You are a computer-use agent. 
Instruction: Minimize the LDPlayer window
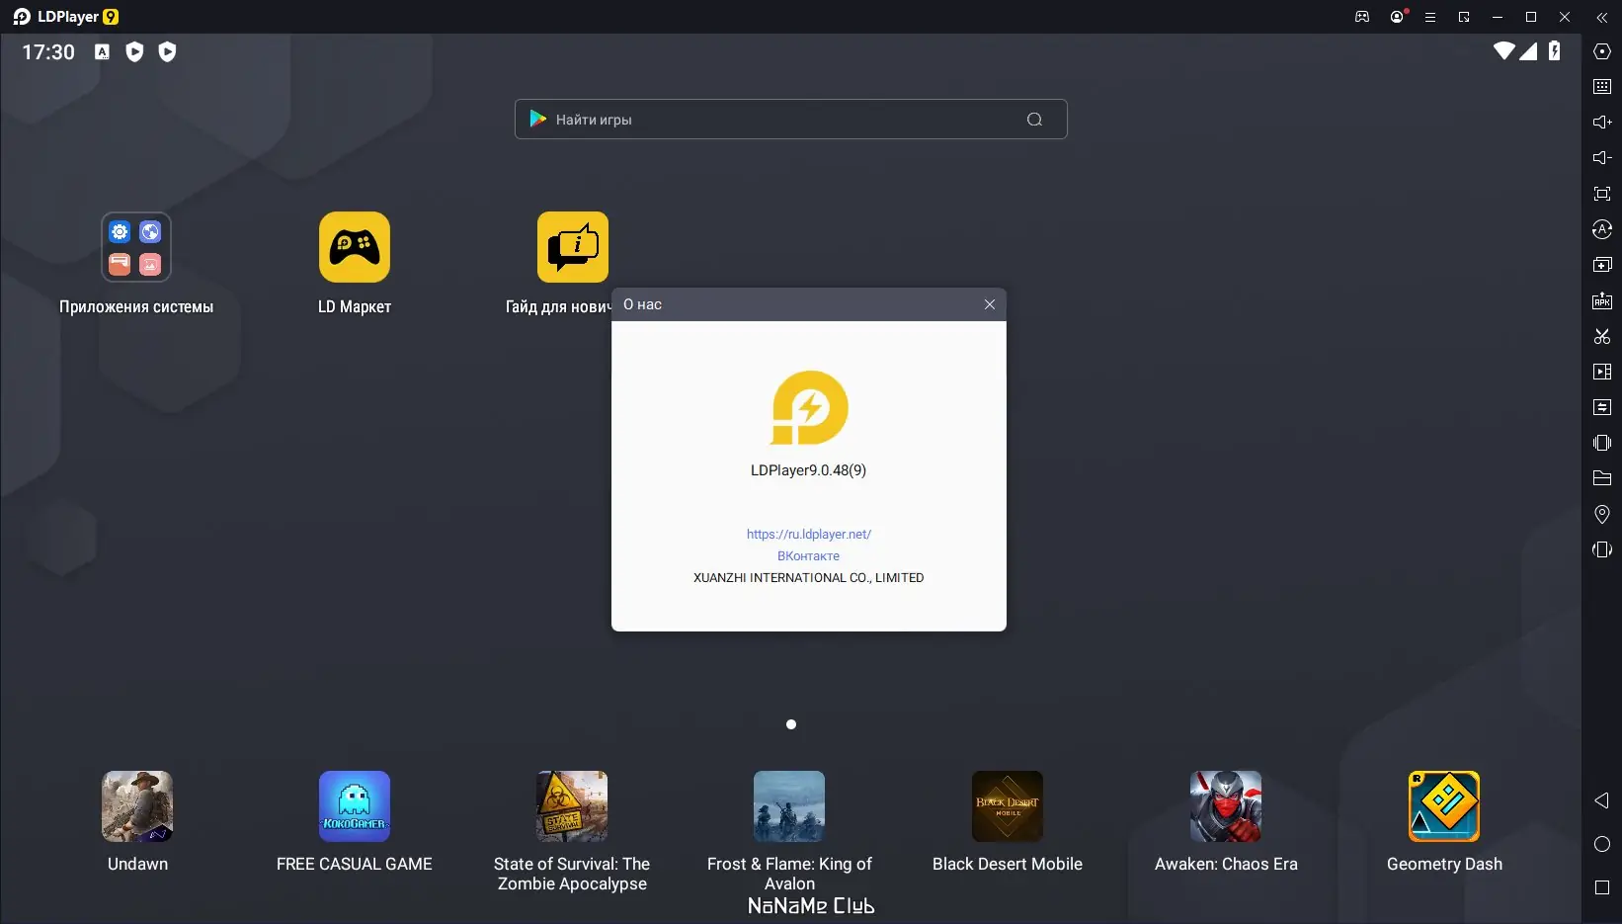[x=1498, y=17]
